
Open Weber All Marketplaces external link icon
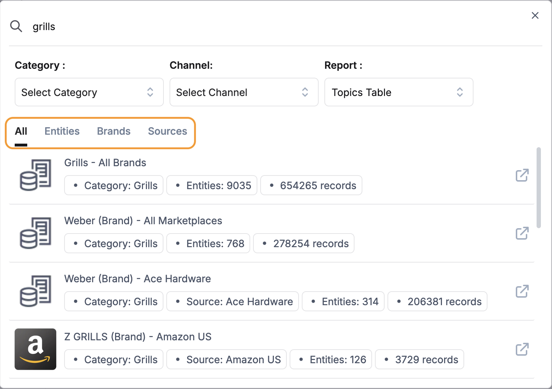point(522,233)
